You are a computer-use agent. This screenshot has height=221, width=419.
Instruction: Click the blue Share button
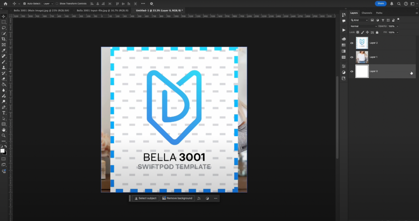click(381, 3)
